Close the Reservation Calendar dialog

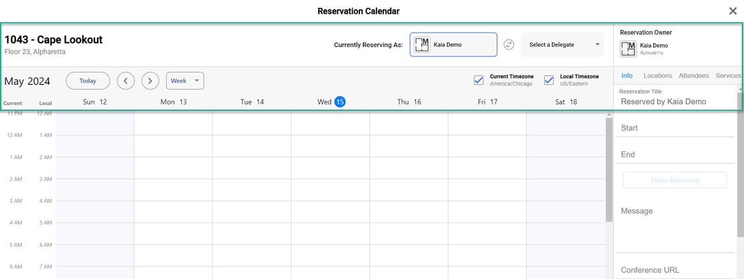(x=732, y=11)
